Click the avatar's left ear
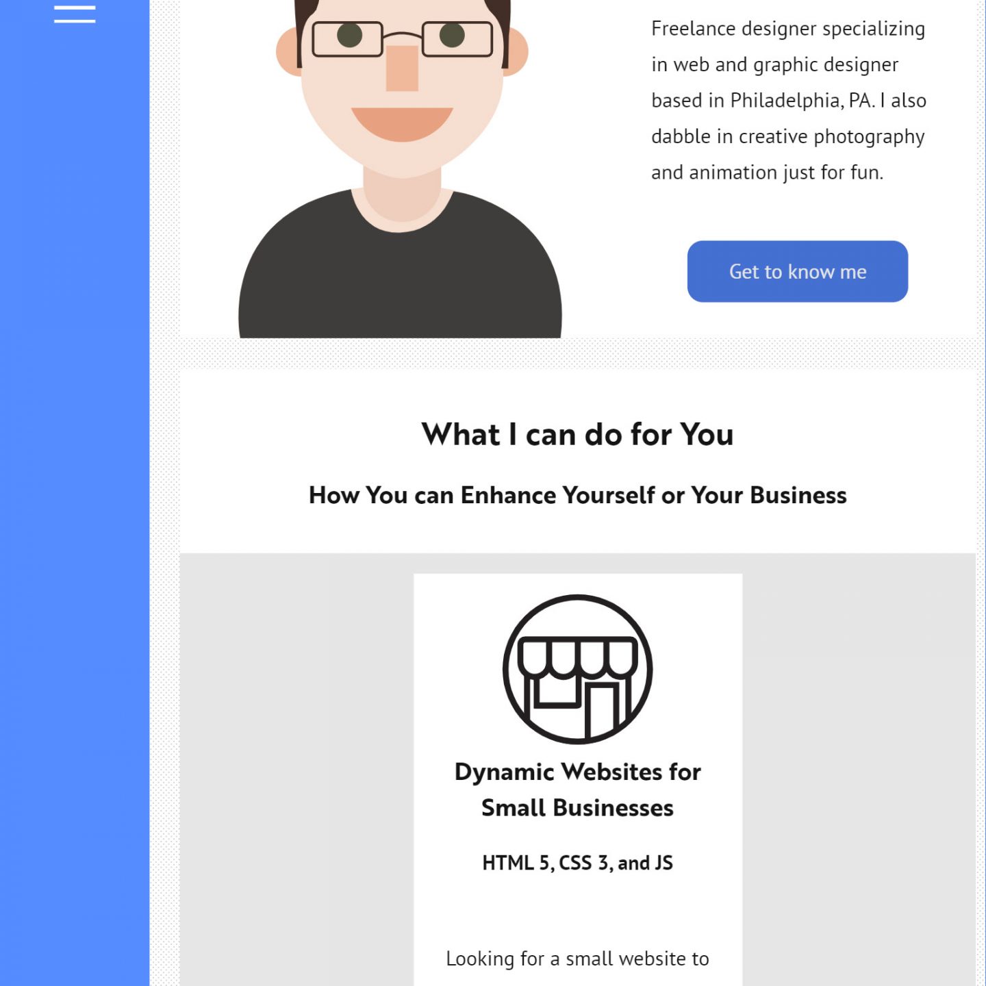The height and width of the screenshot is (986, 986). point(288,51)
